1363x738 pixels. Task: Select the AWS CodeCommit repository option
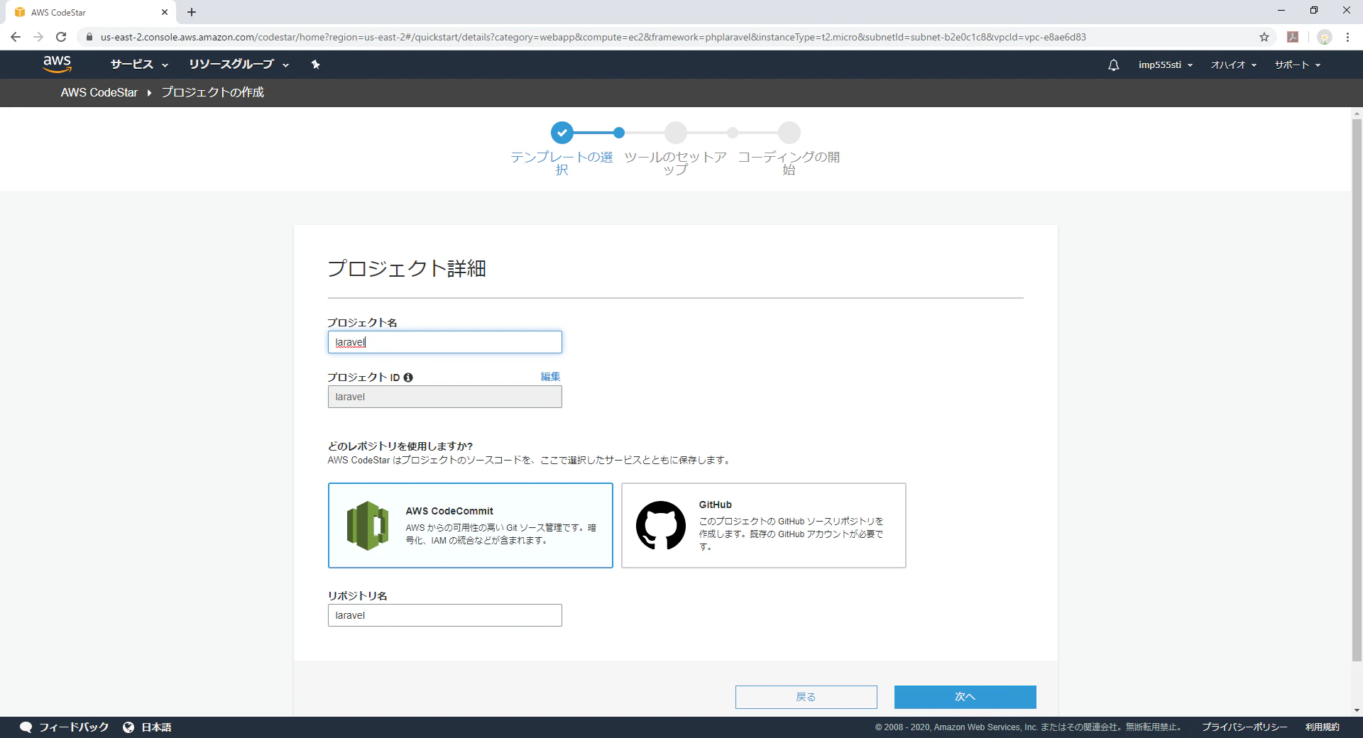pyautogui.click(x=471, y=526)
